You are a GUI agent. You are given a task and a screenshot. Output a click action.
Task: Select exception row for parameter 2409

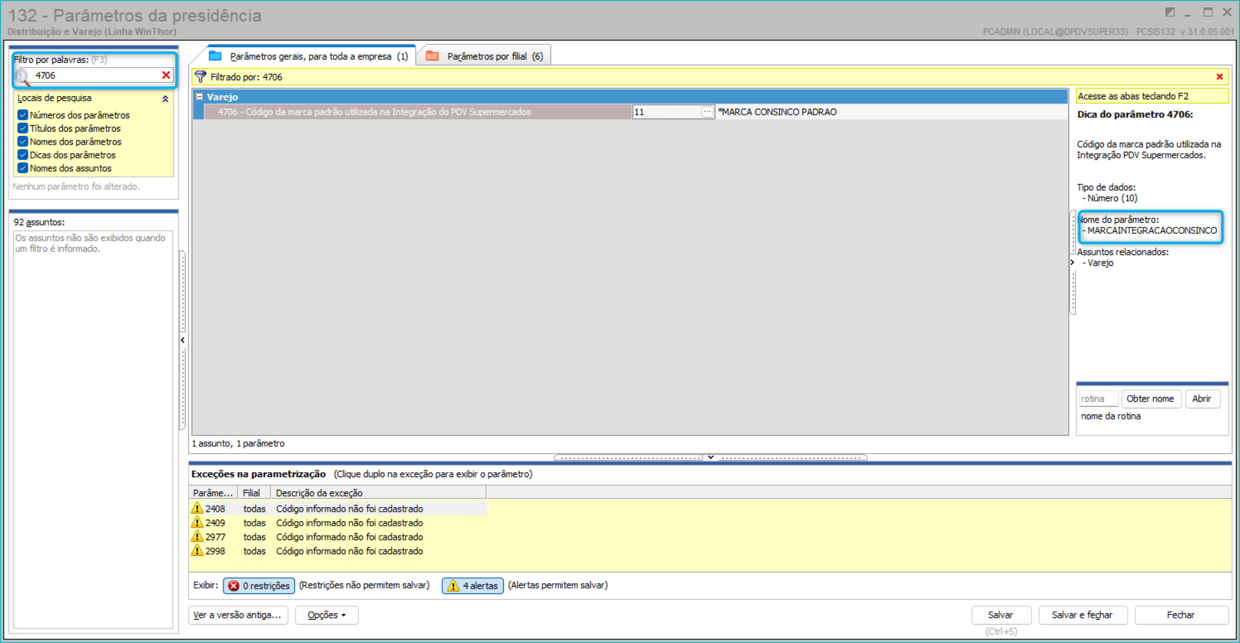tap(338, 522)
